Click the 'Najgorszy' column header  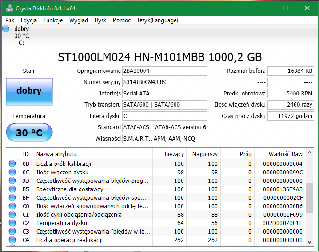click(203, 154)
